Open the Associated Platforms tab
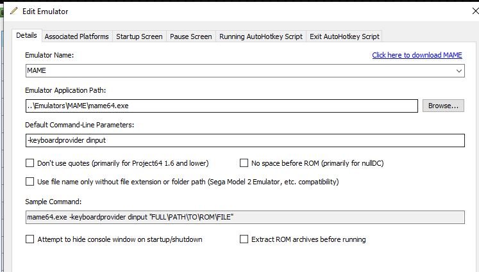The height and width of the screenshot is (272, 479). [77, 36]
